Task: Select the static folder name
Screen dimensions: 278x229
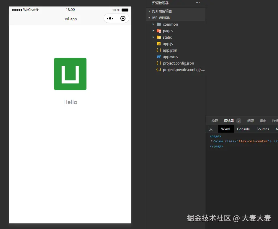Action: coord(167,37)
